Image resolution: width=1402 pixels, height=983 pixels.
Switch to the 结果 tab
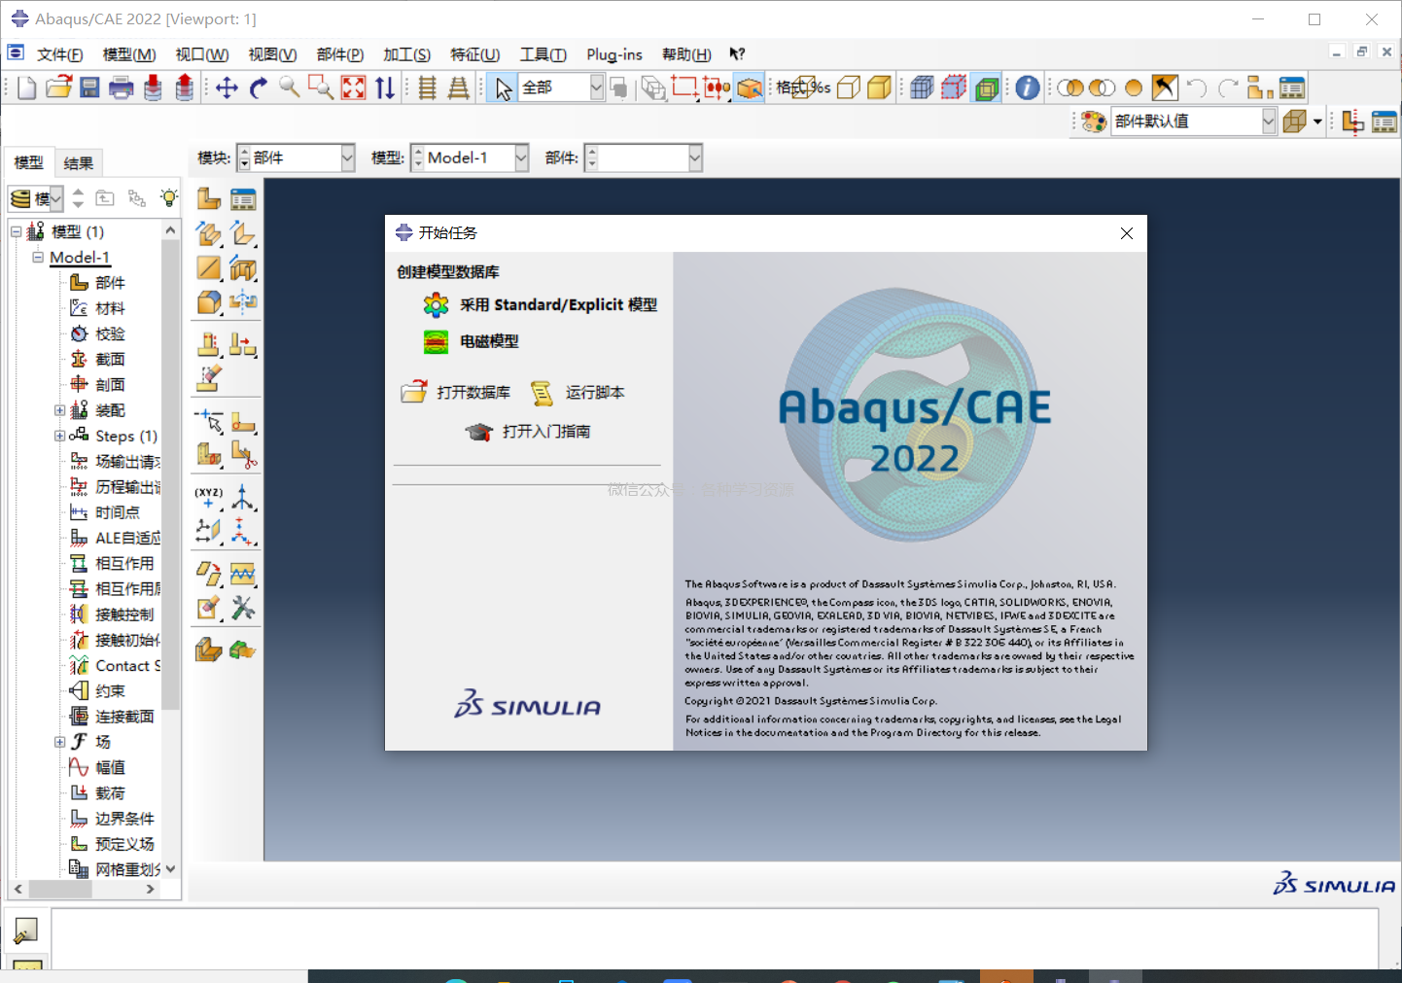coord(79,163)
